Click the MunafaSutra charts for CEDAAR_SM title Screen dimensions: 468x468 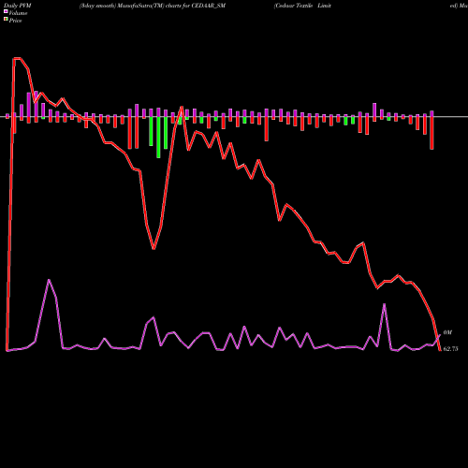pyautogui.click(x=153, y=6)
